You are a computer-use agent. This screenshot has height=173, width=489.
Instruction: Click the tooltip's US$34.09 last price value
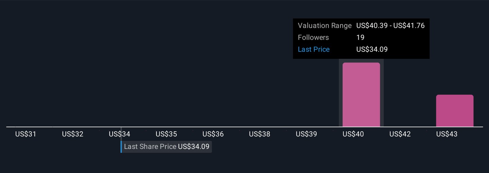pyautogui.click(x=372, y=49)
